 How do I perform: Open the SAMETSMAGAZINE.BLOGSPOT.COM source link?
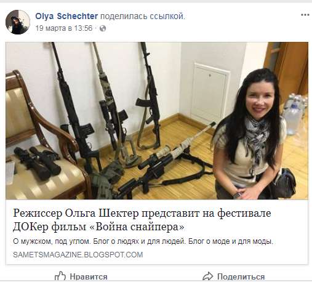(78, 255)
